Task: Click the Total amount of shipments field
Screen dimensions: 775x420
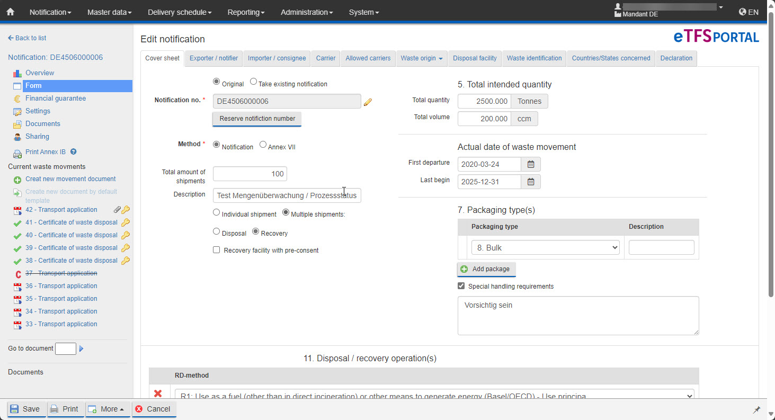Action: [x=250, y=174]
